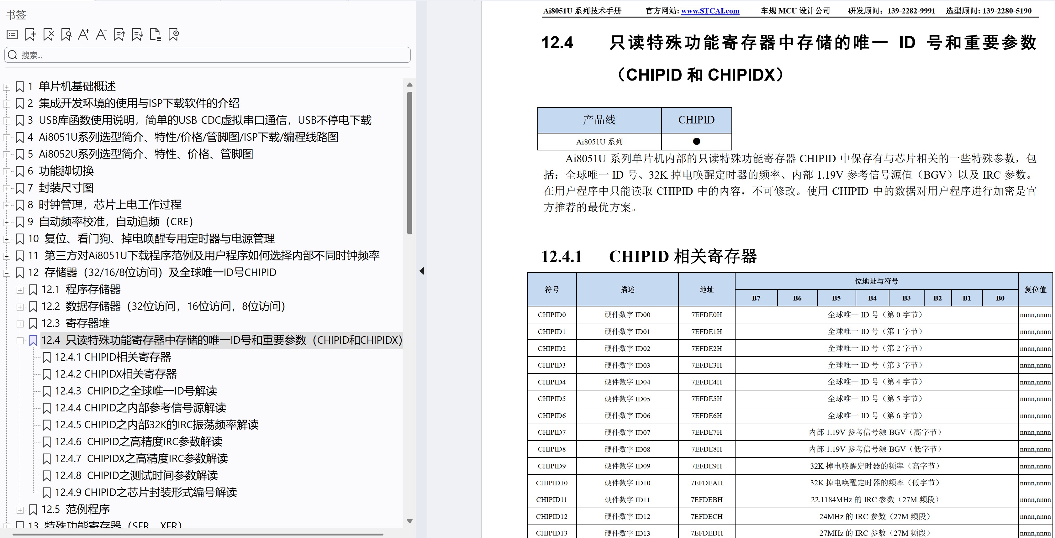Expand chapter 2 集成开发环境 node
Image resolution: width=1055 pixels, height=538 pixels.
point(7,104)
